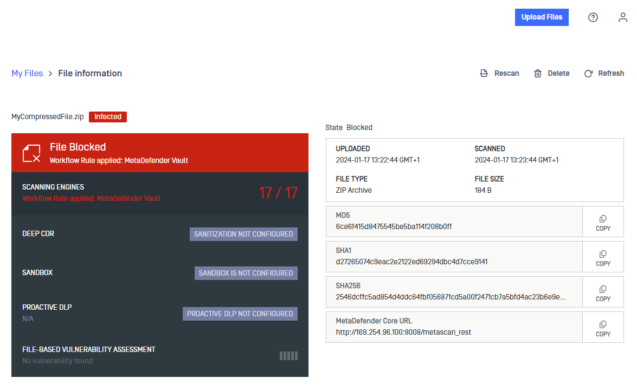This screenshot has height=391, width=637.
Task: Click the SANDBOX row label
Action: (37, 273)
